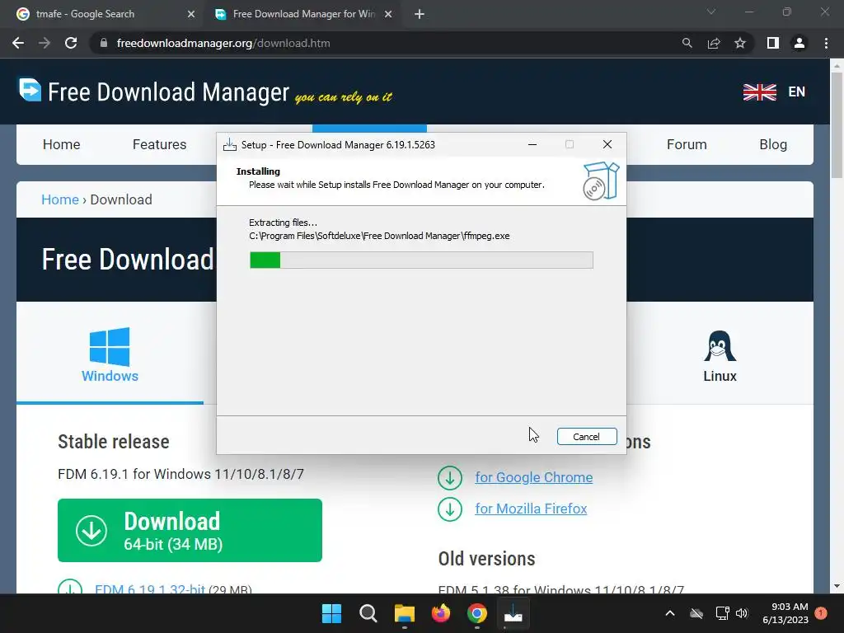Click the Free Download Manager logo icon
Screen dimensions: 844x633
coord(30,89)
